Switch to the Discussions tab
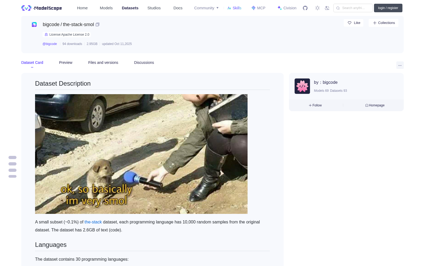This screenshot has width=425, height=266. coord(144,63)
